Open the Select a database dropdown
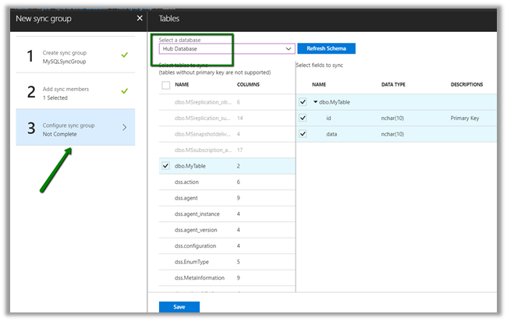 [225, 48]
